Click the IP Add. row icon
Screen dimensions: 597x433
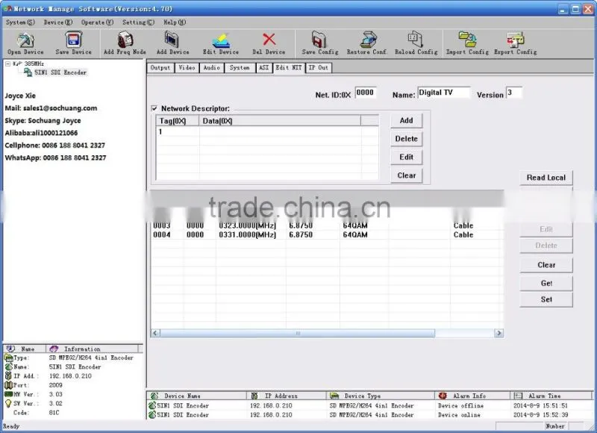click(8, 376)
